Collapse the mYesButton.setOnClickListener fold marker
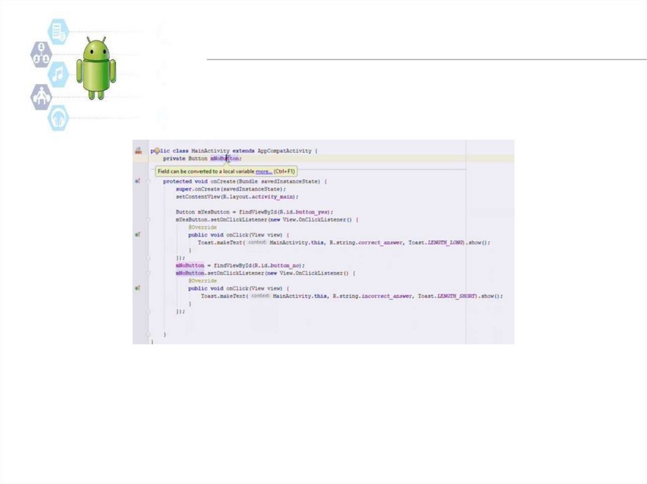The width and height of the screenshot is (647, 484). (148, 220)
